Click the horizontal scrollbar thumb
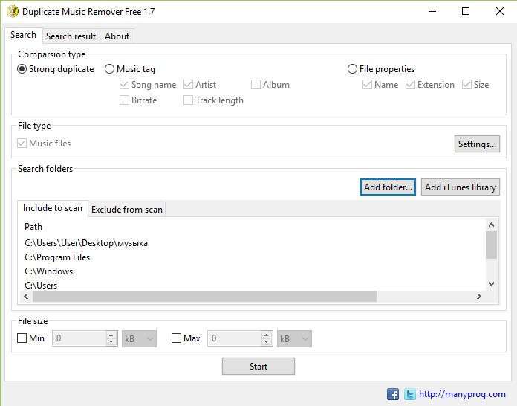517x406 pixels. [x=204, y=297]
